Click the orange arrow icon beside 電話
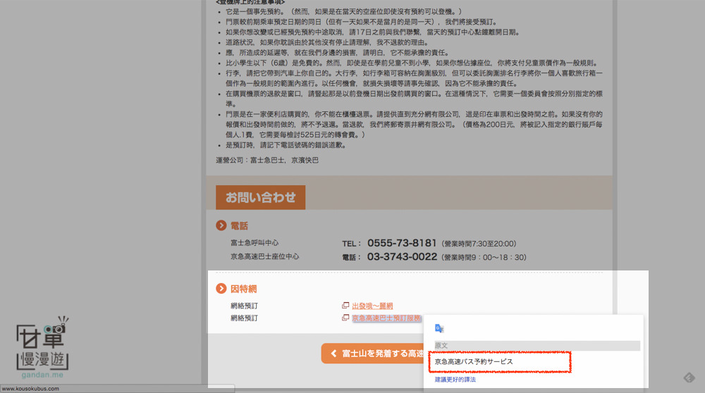The width and height of the screenshot is (705, 393). point(221,225)
